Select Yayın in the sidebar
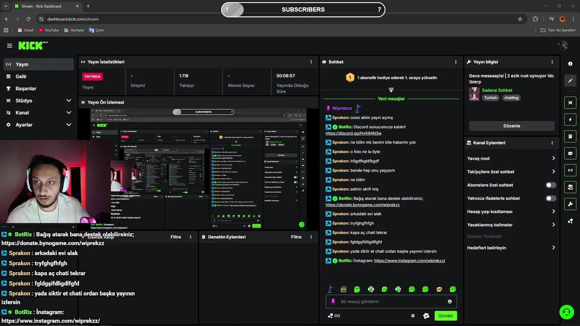 (38, 64)
